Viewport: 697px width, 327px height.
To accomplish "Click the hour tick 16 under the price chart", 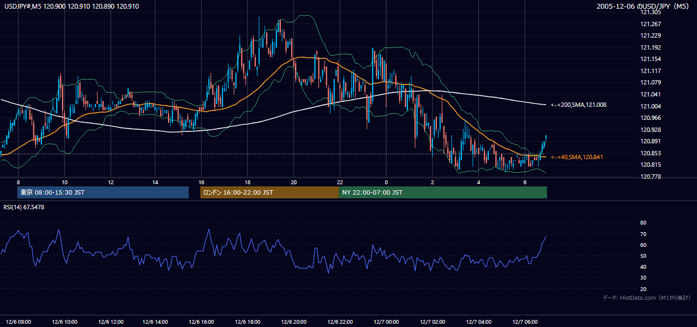I will point(201,182).
